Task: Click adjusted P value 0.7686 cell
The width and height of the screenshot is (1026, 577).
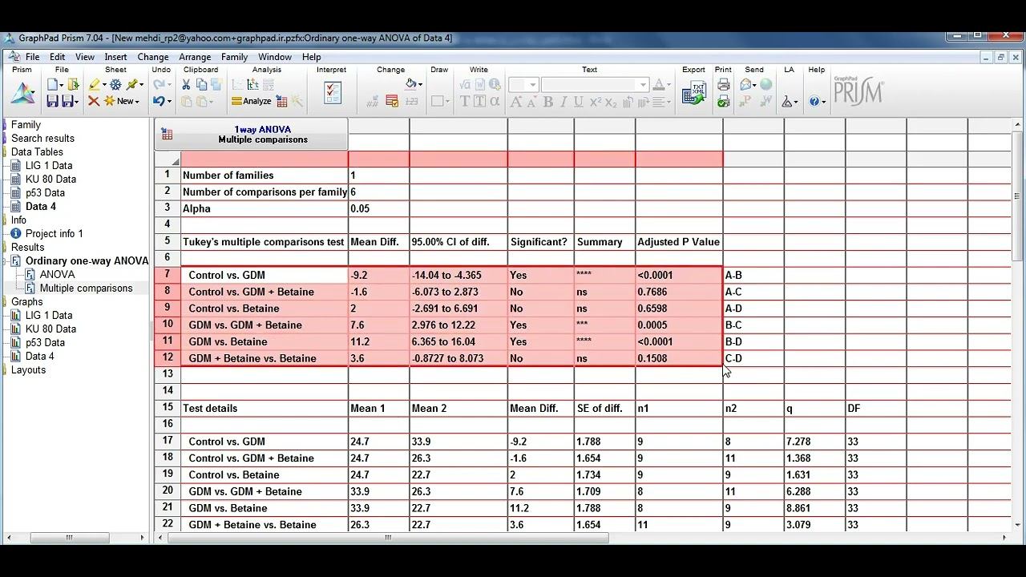Action: [x=679, y=292]
